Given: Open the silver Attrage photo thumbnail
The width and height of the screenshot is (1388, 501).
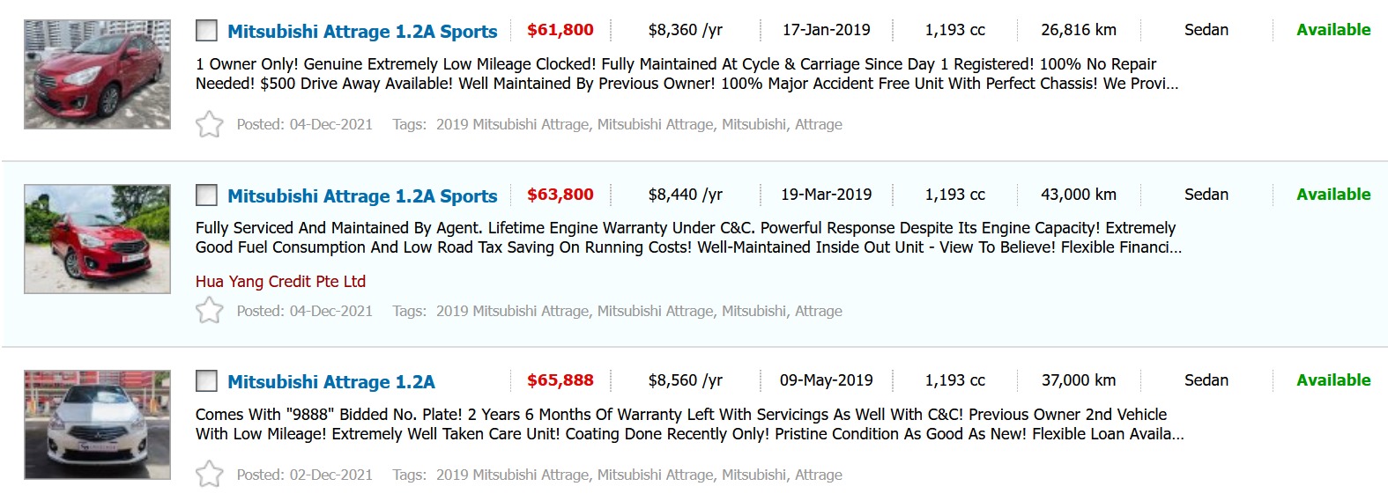Looking at the screenshot, I should click(x=97, y=424).
